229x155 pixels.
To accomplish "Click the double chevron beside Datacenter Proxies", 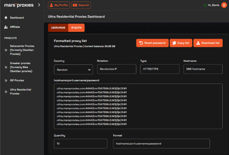I will point(6,50).
